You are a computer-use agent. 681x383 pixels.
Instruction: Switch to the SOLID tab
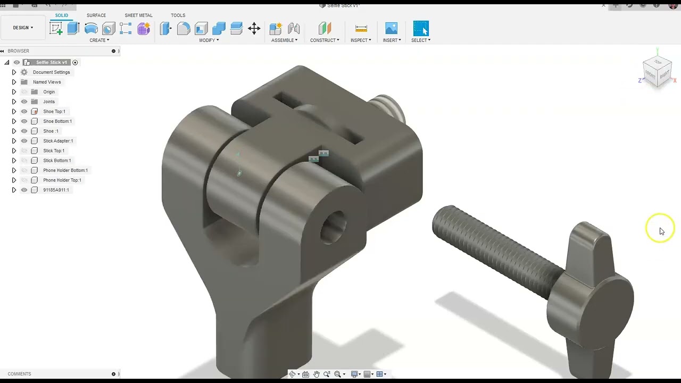point(62,15)
